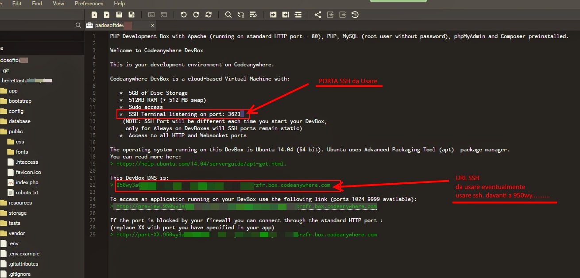Expand the database folder
Image resolution: width=580 pixels, height=278 pixels.
coord(19,121)
